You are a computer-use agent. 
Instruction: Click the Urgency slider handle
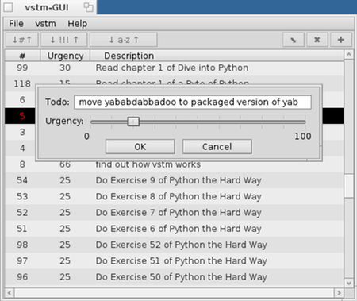(133, 122)
